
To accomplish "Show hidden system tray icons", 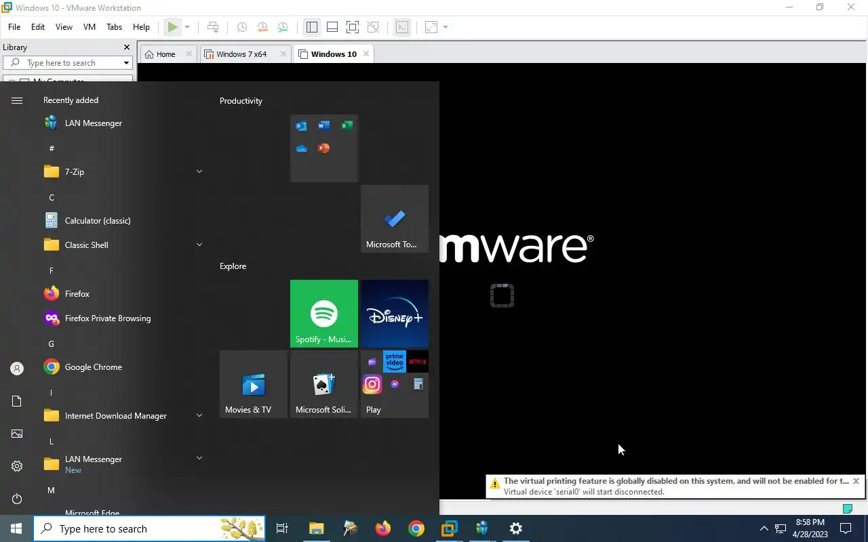I will (x=764, y=528).
